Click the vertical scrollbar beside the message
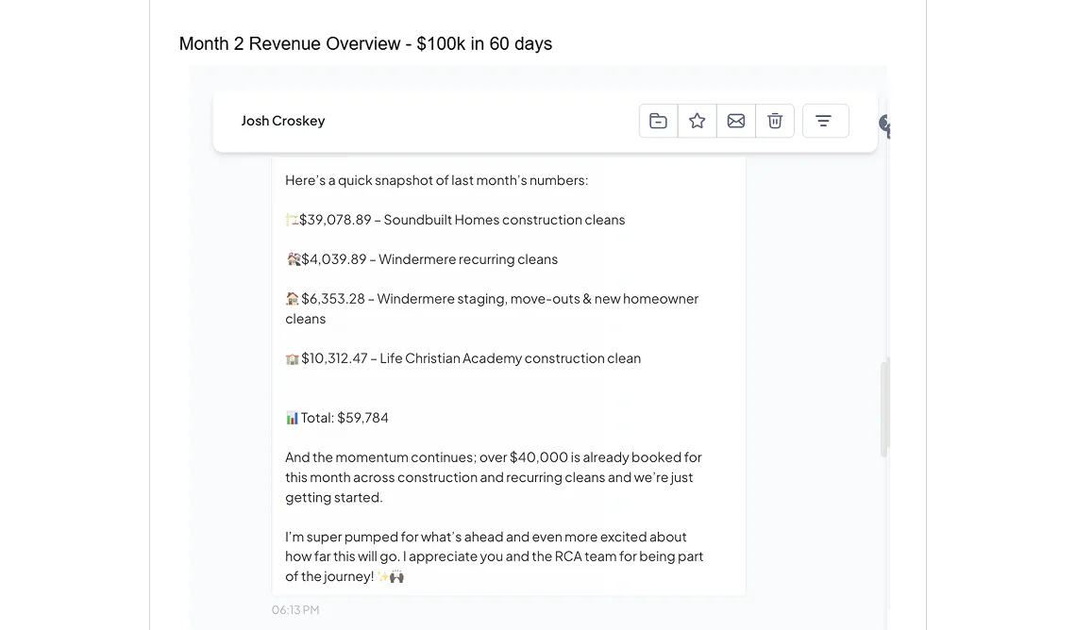Screen dimensions: 1076x630 tap(884, 407)
